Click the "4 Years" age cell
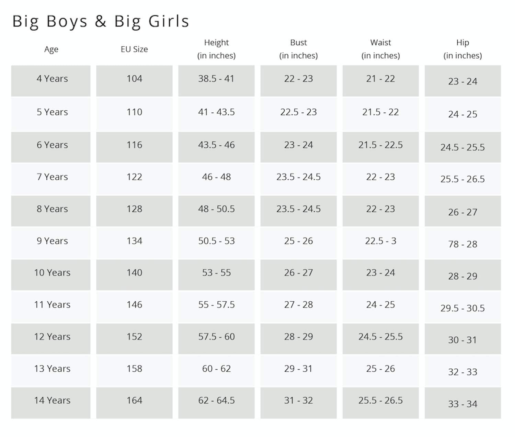 pyautogui.click(x=52, y=79)
